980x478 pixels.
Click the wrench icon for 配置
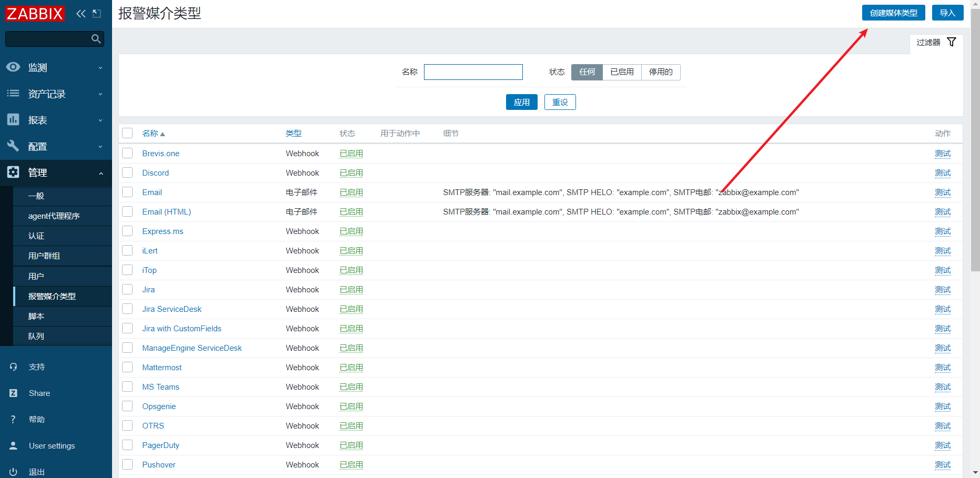13,146
